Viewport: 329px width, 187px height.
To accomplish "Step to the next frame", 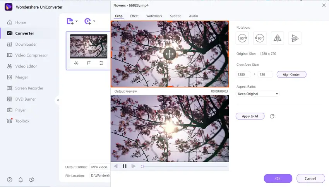I will (134, 166).
